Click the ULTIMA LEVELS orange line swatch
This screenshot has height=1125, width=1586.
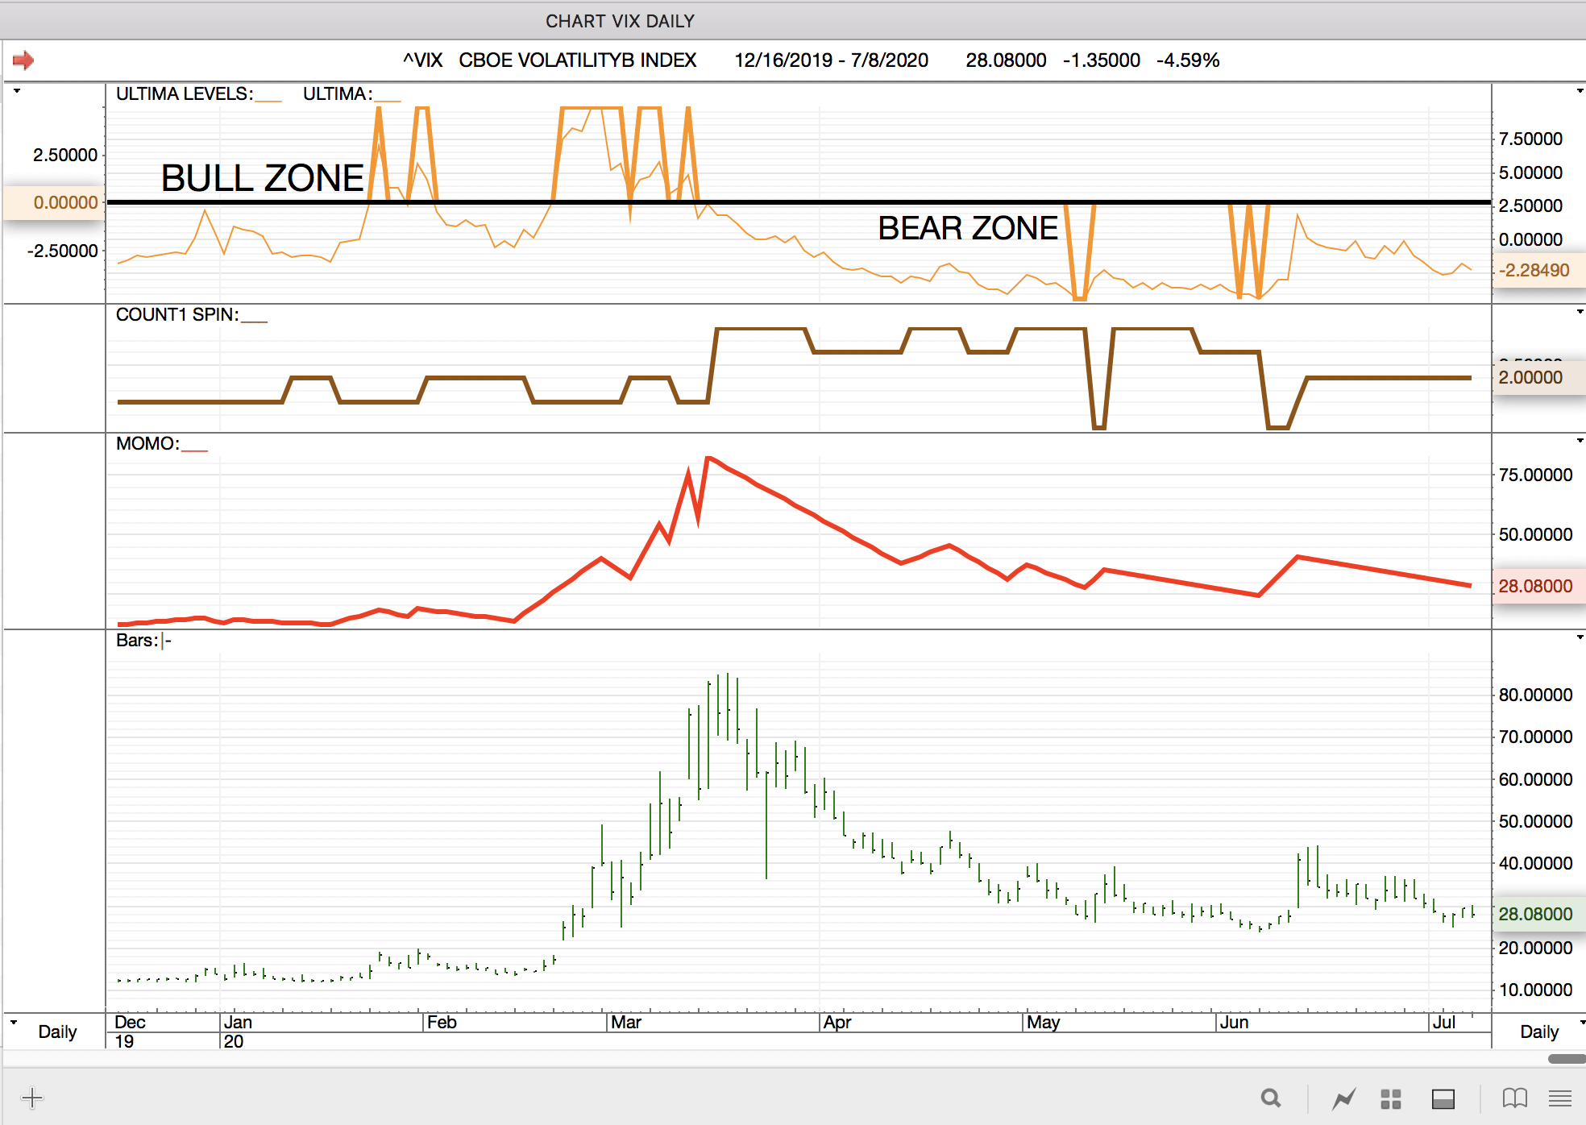(268, 99)
